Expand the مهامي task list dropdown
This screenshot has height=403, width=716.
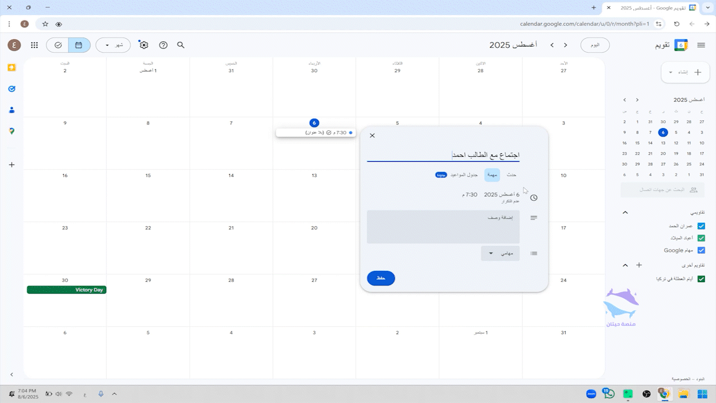tap(500, 254)
